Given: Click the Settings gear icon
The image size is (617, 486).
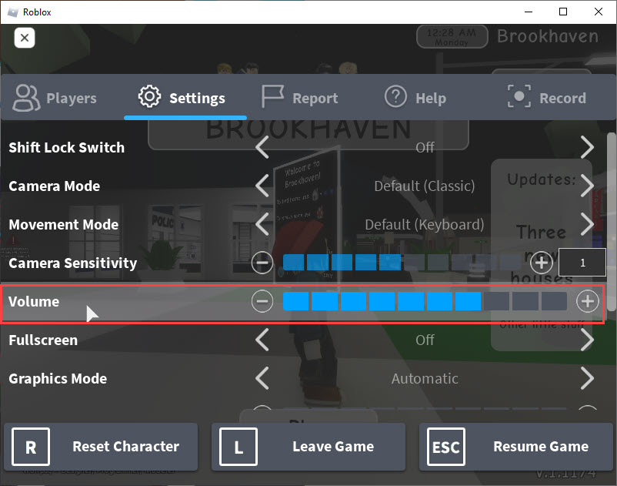Looking at the screenshot, I should [149, 96].
